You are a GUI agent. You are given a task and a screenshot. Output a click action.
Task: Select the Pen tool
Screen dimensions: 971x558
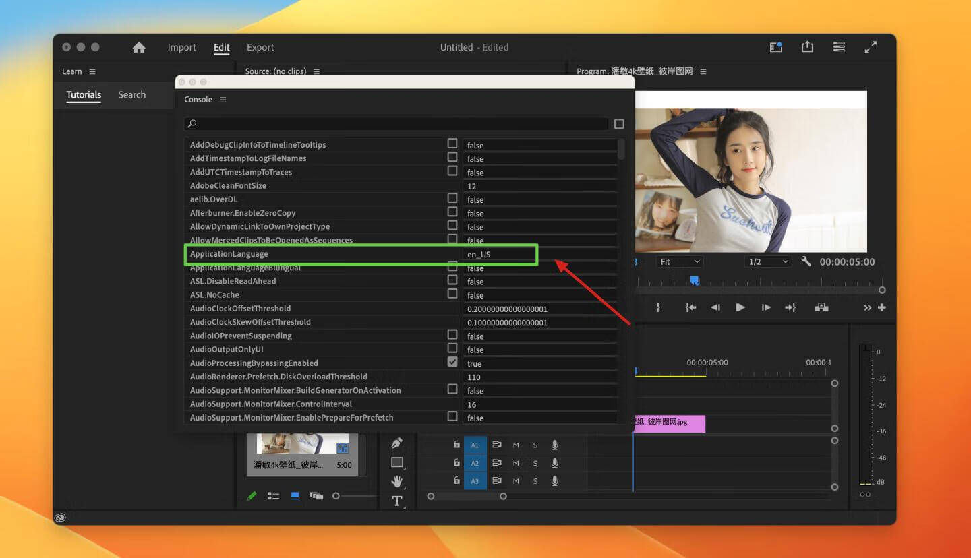[x=397, y=443]
